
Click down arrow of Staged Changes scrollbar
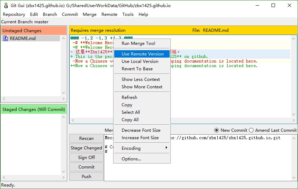(64, 172)
